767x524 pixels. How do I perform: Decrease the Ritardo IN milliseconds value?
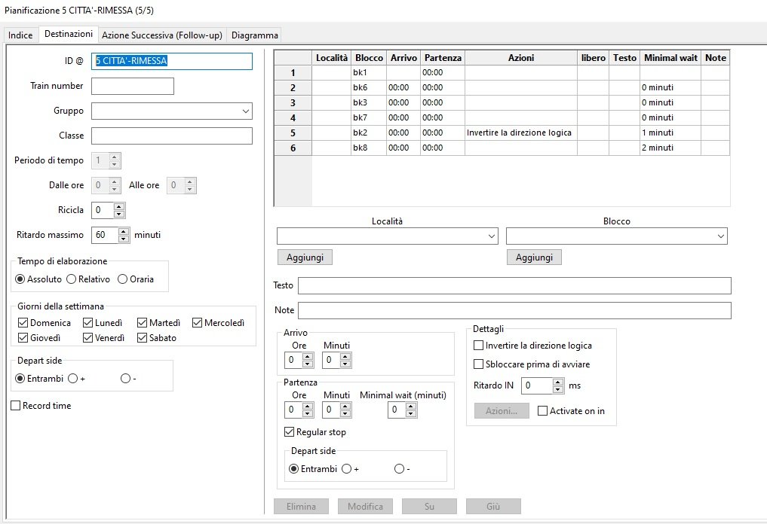click(558, 389)
